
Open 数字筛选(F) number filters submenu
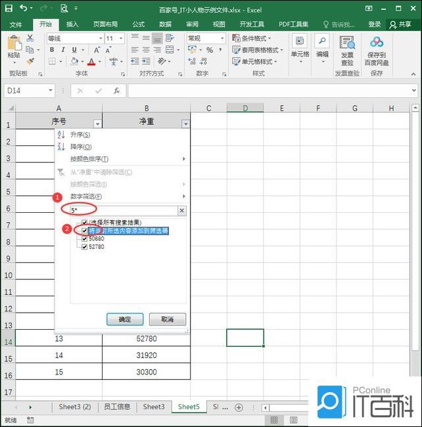(122, 196)
